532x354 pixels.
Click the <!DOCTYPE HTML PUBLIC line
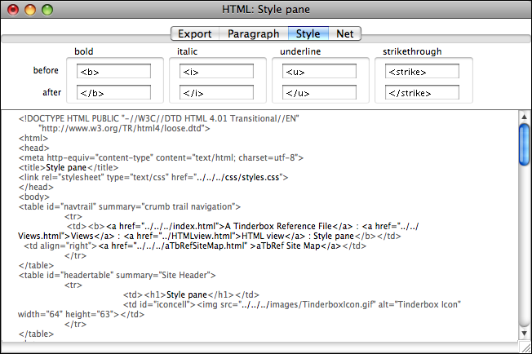pos(159,118)
